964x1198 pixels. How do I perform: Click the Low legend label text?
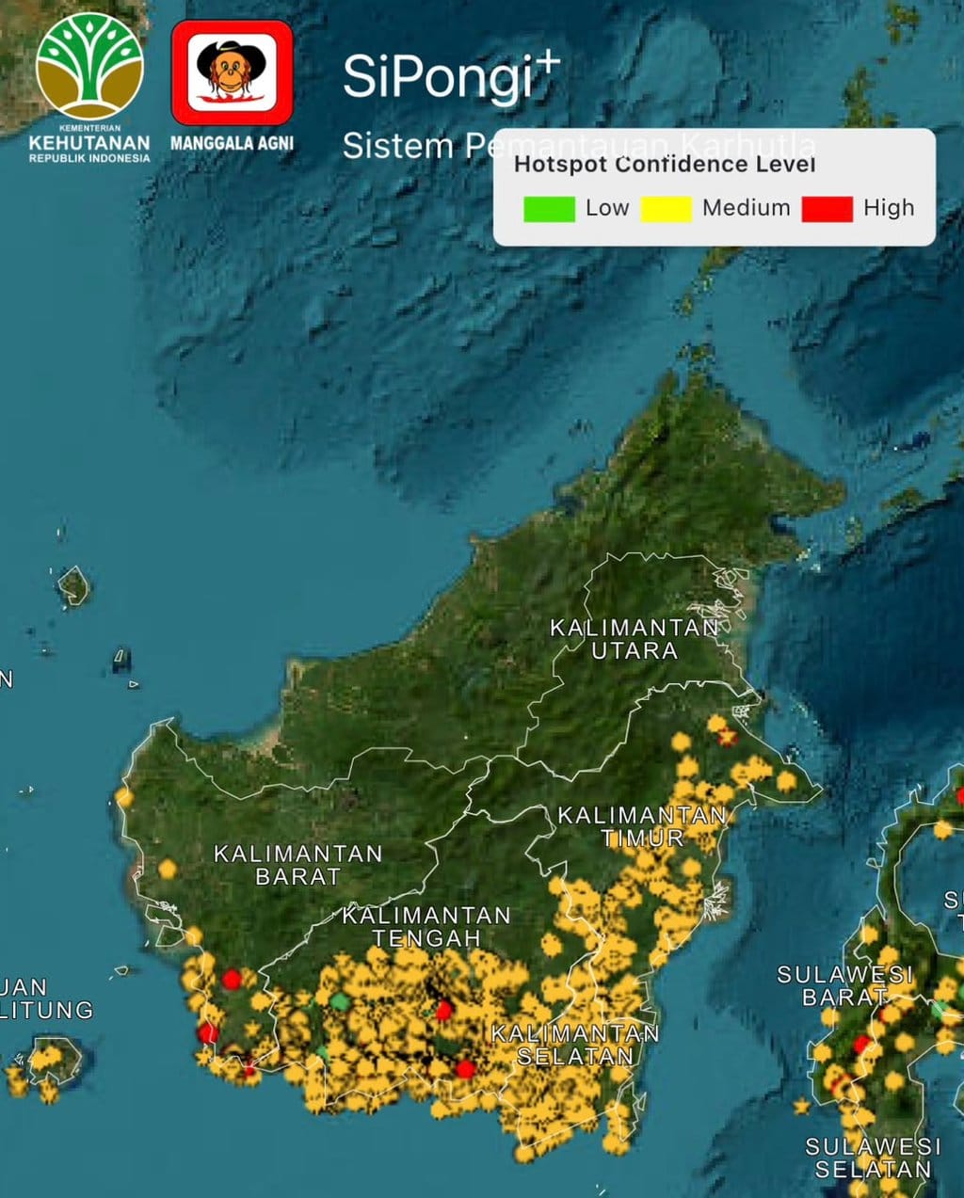point(607,208)
